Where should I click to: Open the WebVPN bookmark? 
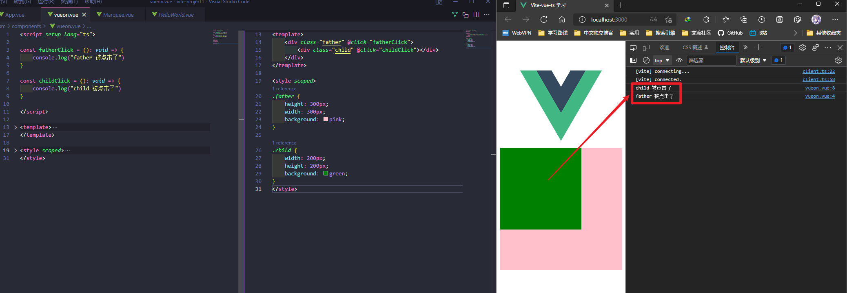517,33
